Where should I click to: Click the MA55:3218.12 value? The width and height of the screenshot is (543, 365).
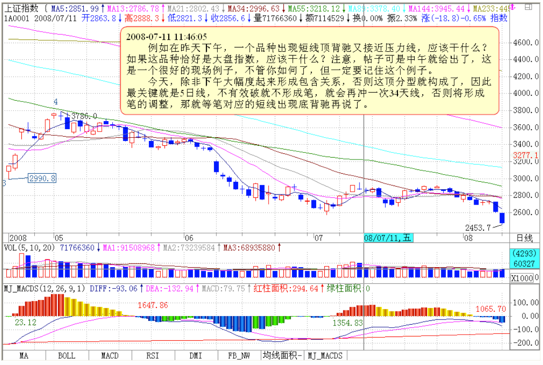(x=314, y=8)
